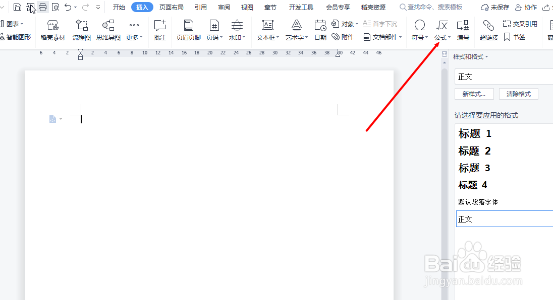
Task: Insert 附件 attachment
Action: [343, 37]
